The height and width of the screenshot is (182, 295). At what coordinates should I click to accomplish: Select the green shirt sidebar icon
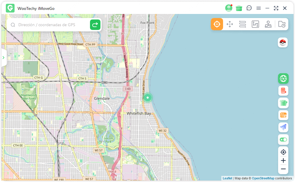283,103
